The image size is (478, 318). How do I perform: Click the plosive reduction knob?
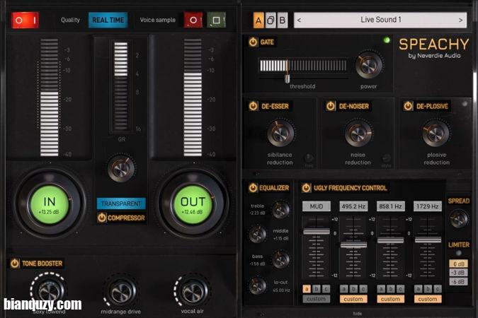pyautogui.click(x=436, y=134)
